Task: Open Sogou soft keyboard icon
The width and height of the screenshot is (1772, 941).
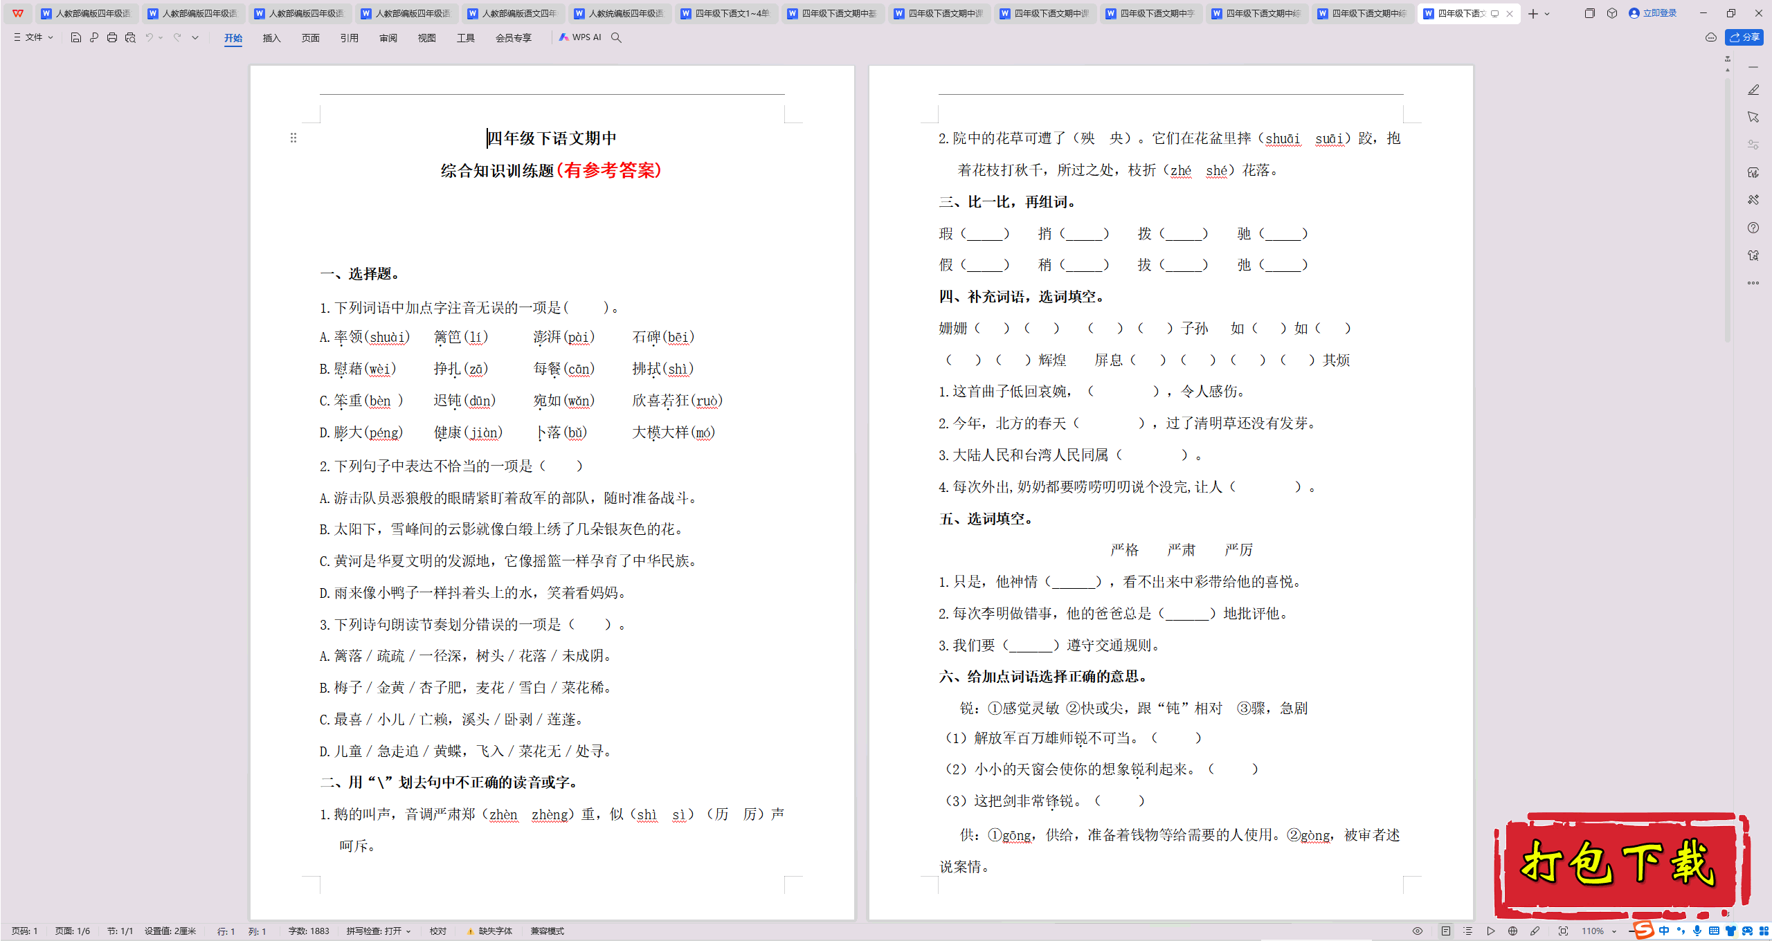Action: [x=1714, y=931]
